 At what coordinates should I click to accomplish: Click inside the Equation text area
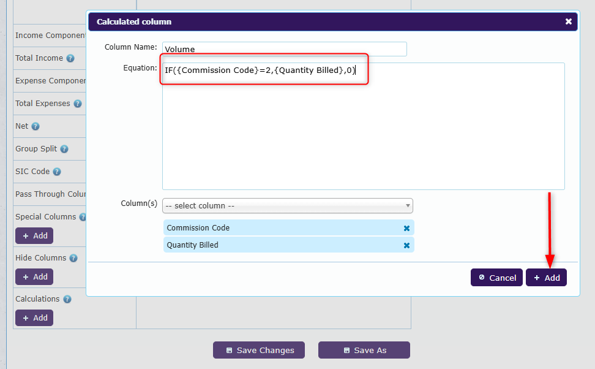point(364,126)
